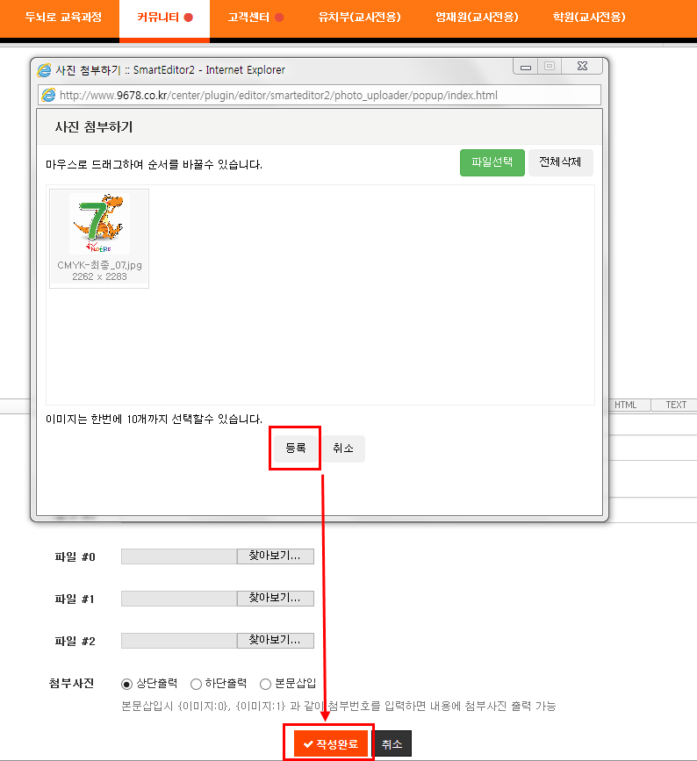Viewport: 697px width, 761px height.
Task: Click the green 파일선택 button
Action: pyautogui.click(x=492, y=162)
